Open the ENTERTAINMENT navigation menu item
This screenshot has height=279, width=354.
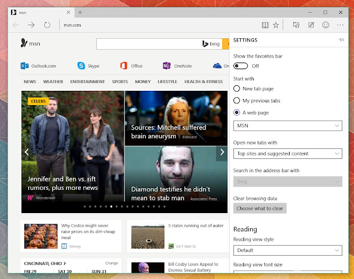[x=87, y=81]
